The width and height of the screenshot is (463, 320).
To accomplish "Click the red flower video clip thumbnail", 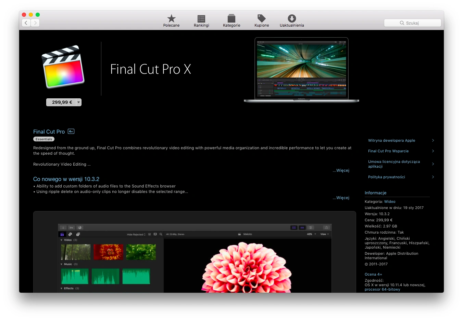I will (108, 252).
